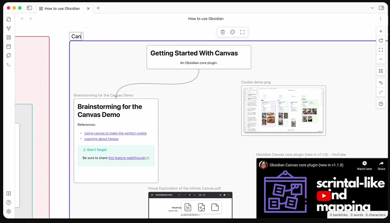Toggle snap to grid on canvas
Image resolution: width=390 pixels, height=223 pixels.
[381, 71]
